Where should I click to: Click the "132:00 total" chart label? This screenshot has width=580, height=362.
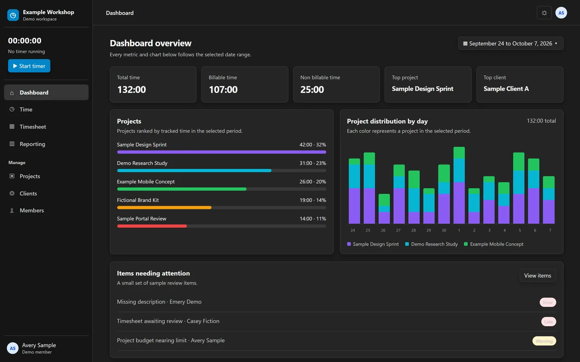(x=541, y=121)
